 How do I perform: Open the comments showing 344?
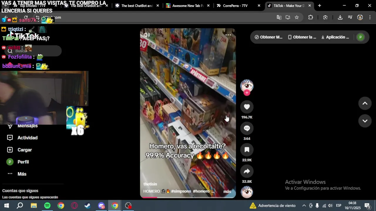(x=247, y=128)
